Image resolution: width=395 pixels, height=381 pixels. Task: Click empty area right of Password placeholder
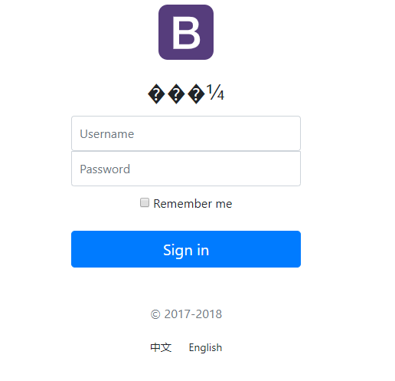(216, 169)
